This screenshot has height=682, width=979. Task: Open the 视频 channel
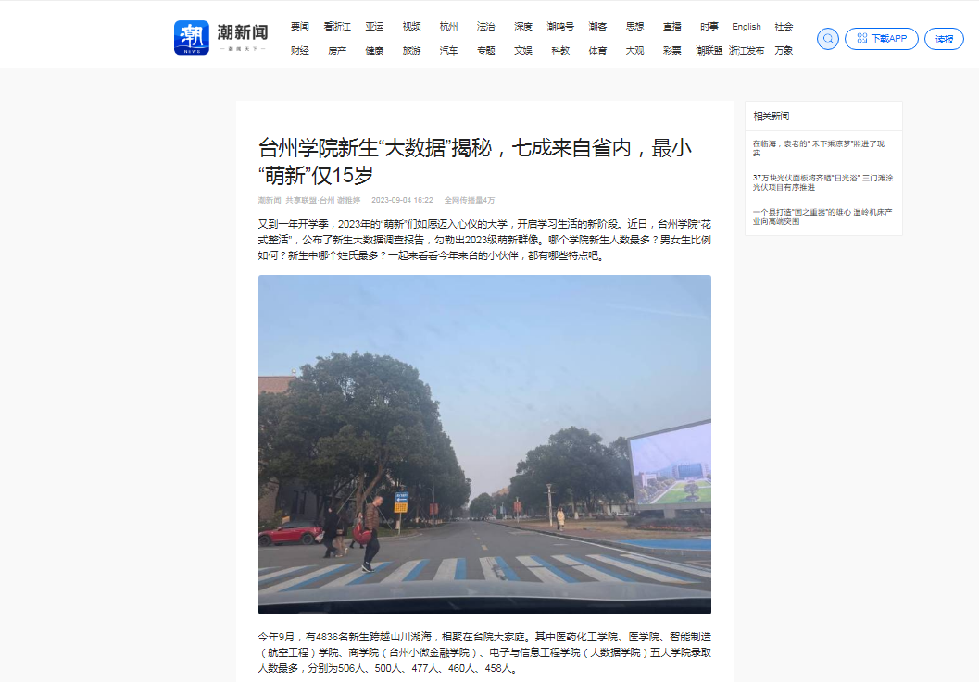[411, 27]
